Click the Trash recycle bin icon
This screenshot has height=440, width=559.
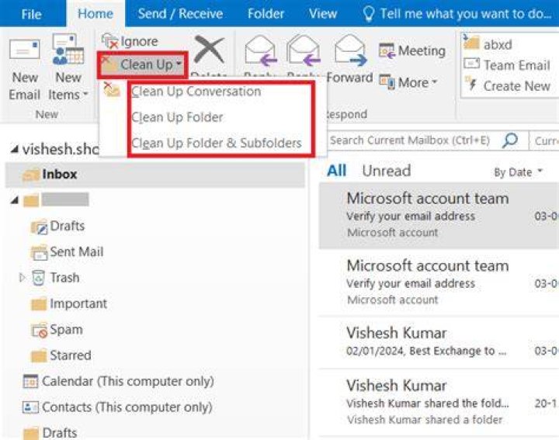(x=38, y=278)
